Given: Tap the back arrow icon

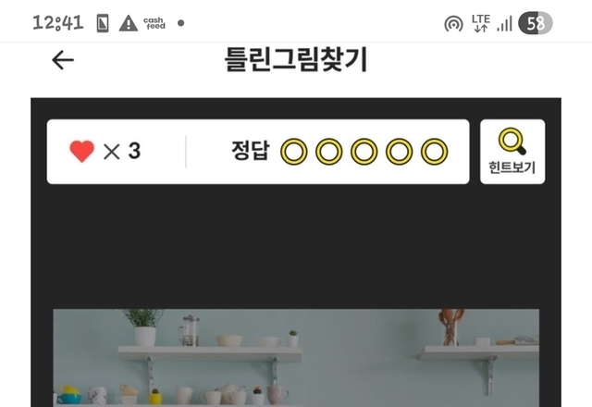Looking at the screenshot, I should pos(63,60).
